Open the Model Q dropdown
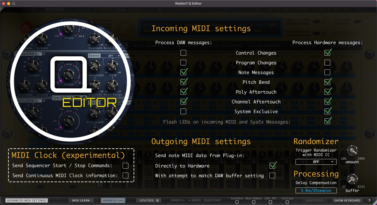The width and height of the screenshot is (377, 205). tap(166, 10)
